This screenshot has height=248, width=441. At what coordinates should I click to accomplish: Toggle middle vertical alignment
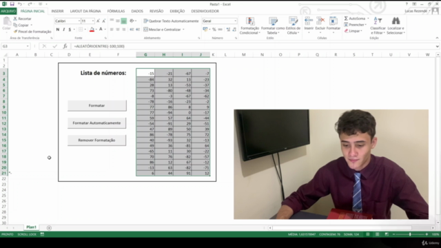pos(118,21)
